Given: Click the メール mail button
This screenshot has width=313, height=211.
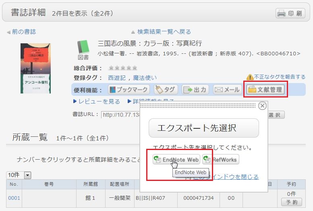Looking at the screenshot, I should coord(227,90).
